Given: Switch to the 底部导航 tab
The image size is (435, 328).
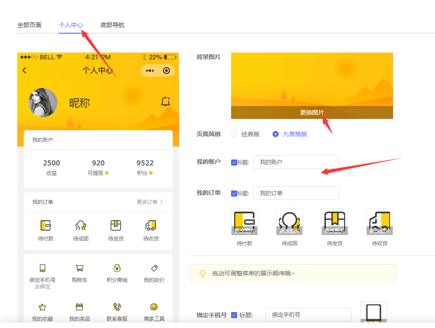Looking at the screenshot, I should coord(112,25).
